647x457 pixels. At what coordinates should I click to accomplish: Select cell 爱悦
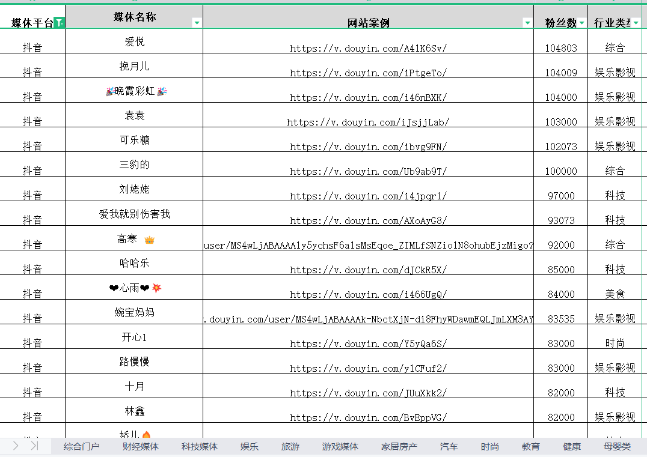(x=134, y=41)
